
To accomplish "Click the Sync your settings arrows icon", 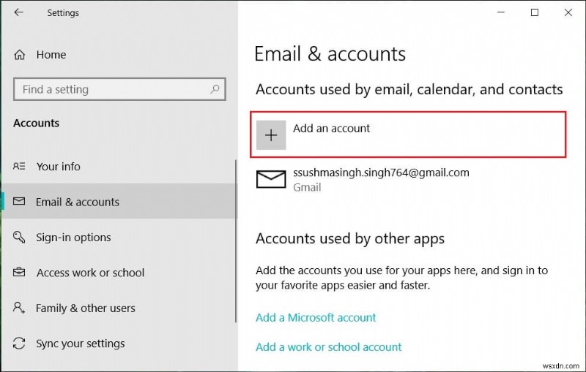I will [x=19, y=343].
